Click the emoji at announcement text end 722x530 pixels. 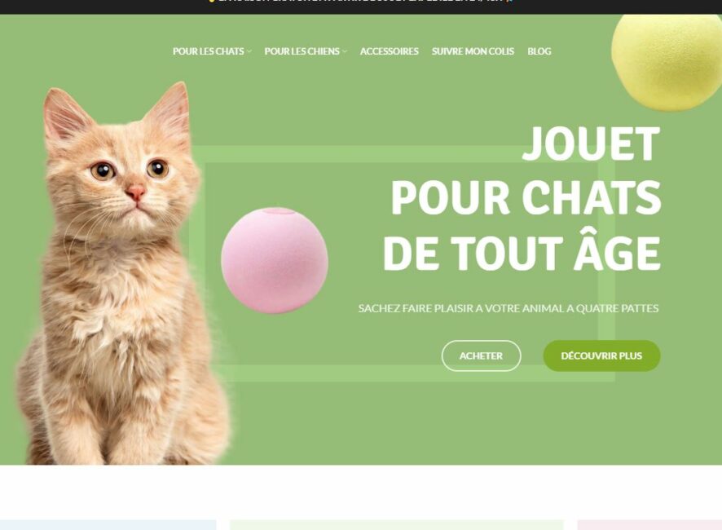tap(508, 2)
